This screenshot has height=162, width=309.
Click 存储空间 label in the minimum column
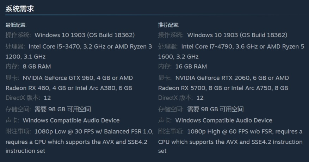tap(18, 109)
